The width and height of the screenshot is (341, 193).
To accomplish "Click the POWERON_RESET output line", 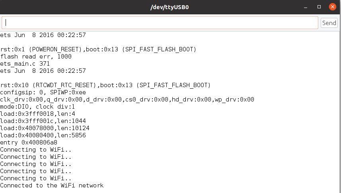I will [x=98, y=49].
